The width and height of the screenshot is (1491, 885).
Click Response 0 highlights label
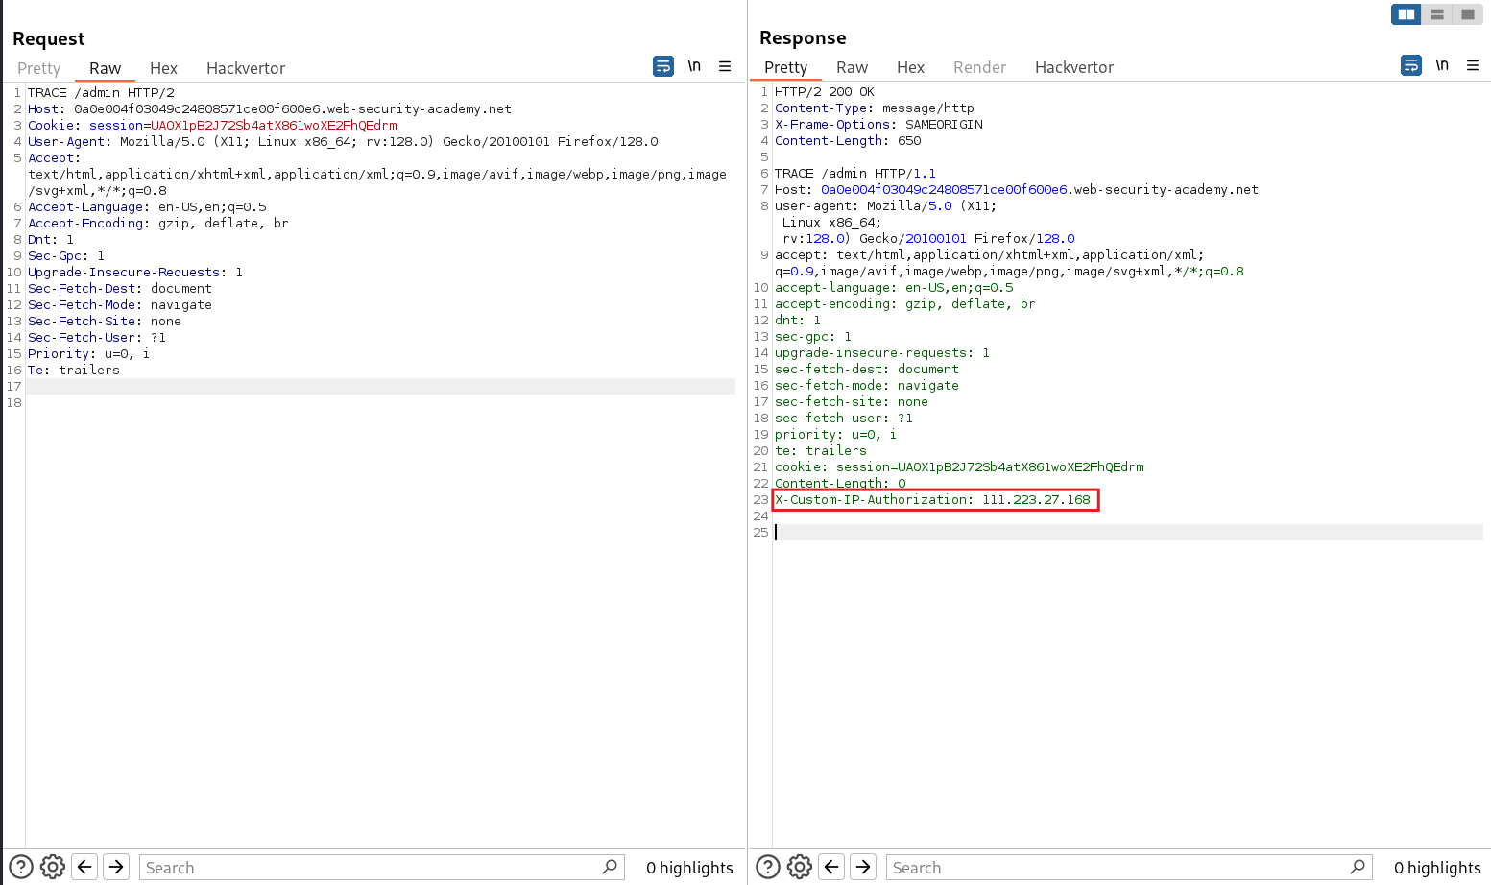[x=1437, y=868]
